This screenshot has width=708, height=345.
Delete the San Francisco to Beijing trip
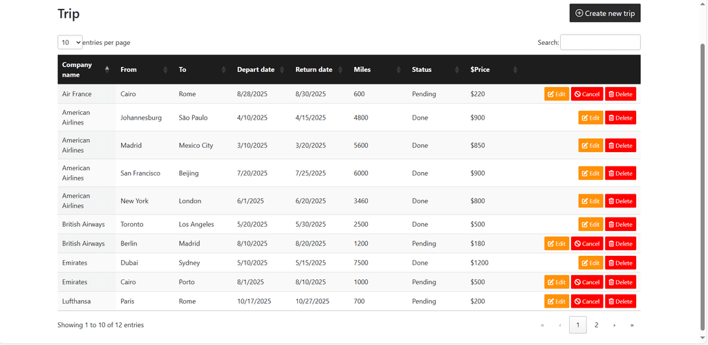pyautogui.click(x=620, y=173)
